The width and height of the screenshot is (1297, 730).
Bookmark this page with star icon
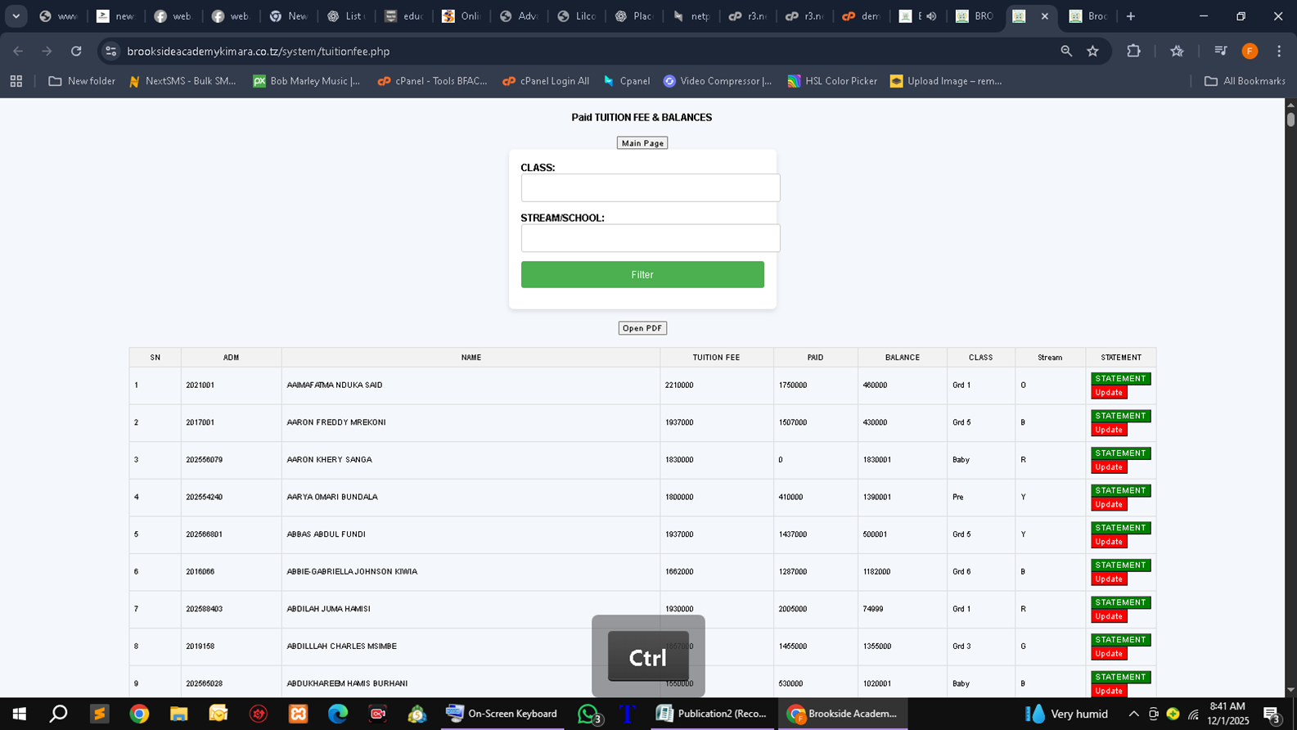(x=1092, y=51)
